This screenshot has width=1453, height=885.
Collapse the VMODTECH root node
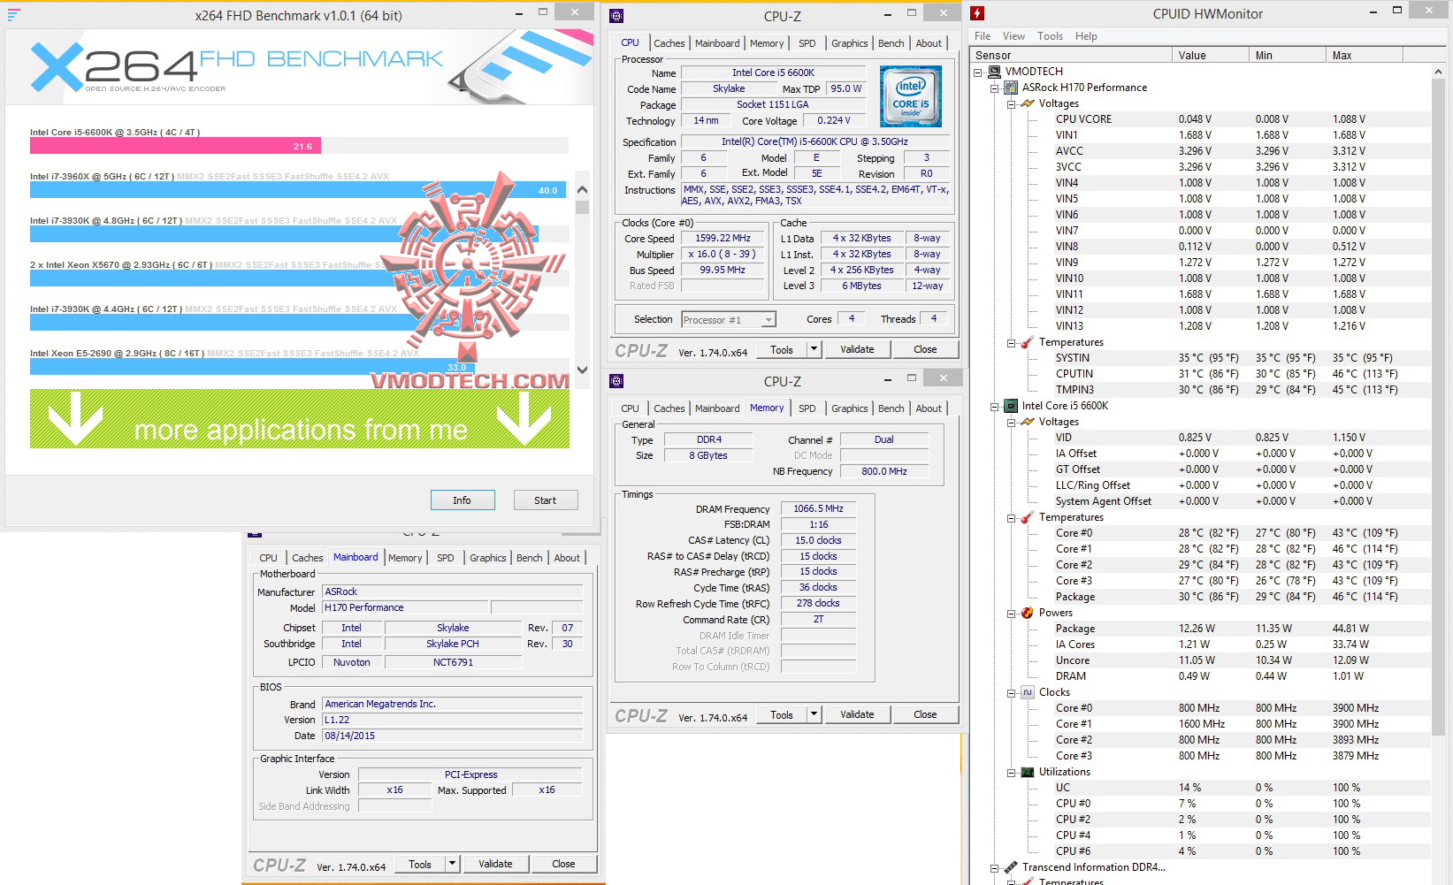pos(978,72)
